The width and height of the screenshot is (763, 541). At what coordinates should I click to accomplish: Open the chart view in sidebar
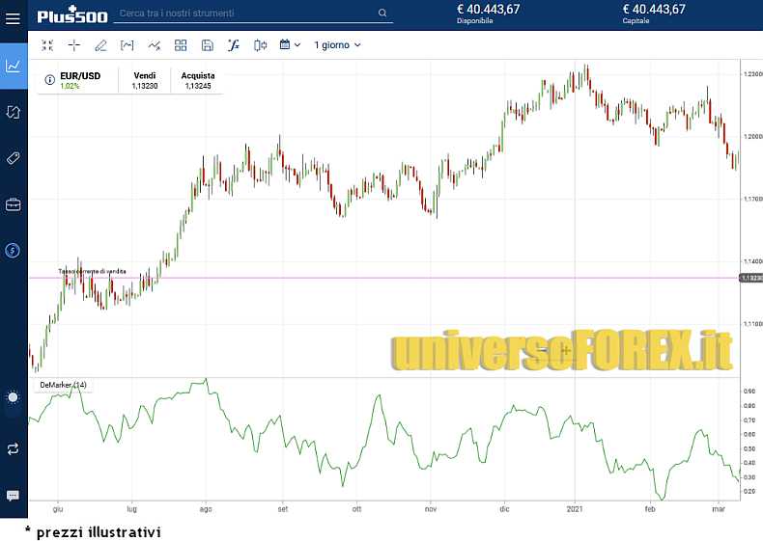[14, 66]
